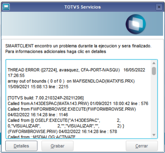The width and height of the screenshot is (165, 153).
Task: Click the TOTVS round logo
Action: (136, 24)
